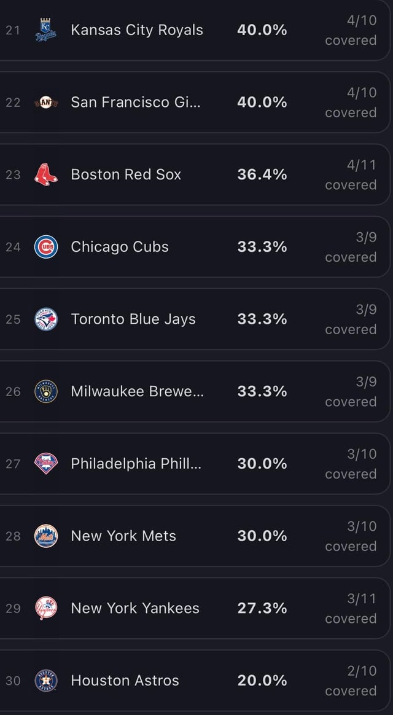The image size is (393, 715).
Task: Click the Chicago Cubs logo
Action: [46, 247]
